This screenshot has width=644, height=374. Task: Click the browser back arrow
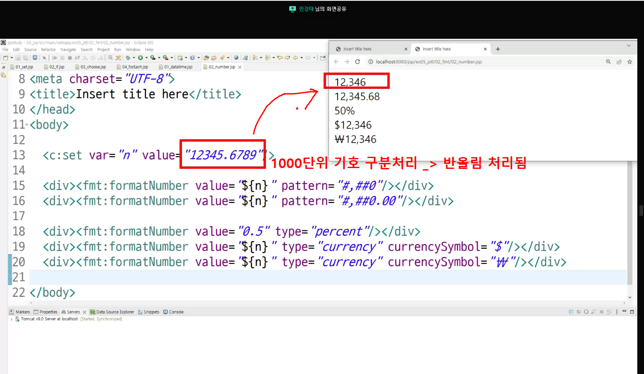(336, 62)
